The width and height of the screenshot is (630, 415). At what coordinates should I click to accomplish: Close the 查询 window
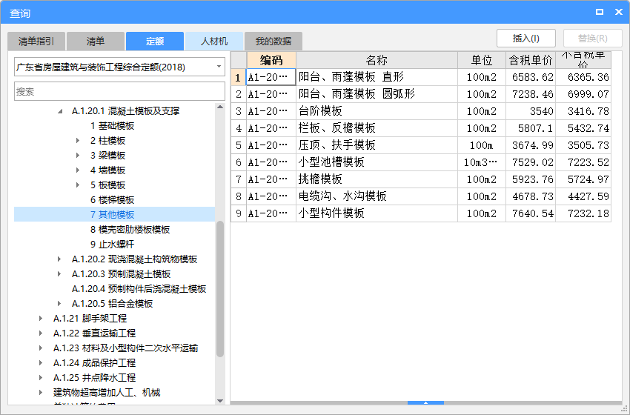point(619,12)
